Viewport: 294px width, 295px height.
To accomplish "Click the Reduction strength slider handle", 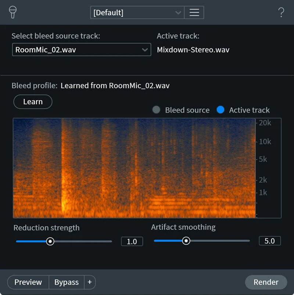I will click(x=50, y=241).
